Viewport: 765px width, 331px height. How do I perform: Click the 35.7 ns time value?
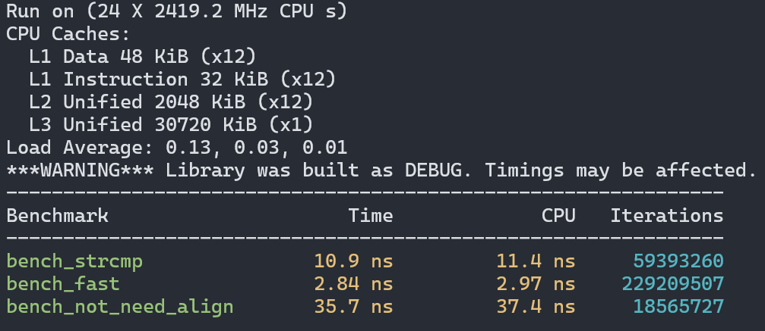[353, 307]
